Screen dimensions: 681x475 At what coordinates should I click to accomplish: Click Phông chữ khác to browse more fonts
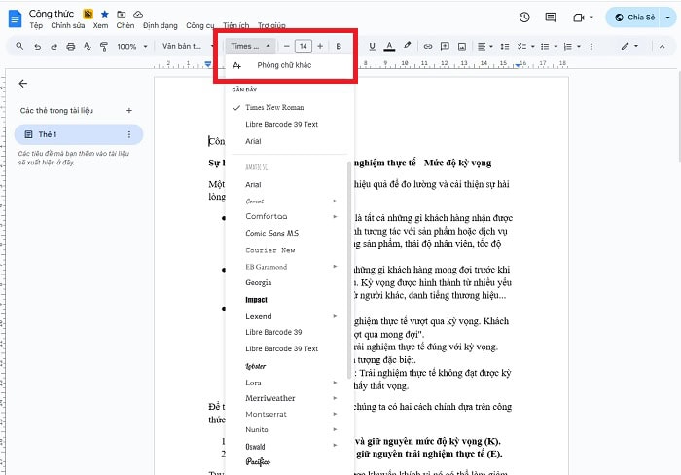pos(284,65)
